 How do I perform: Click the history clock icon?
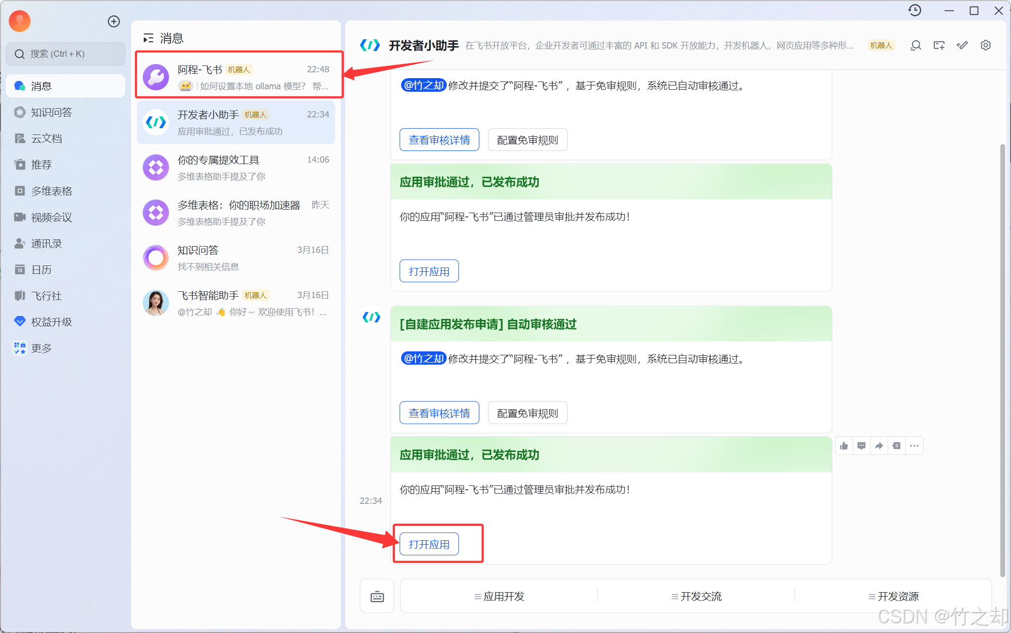[914, 10]
